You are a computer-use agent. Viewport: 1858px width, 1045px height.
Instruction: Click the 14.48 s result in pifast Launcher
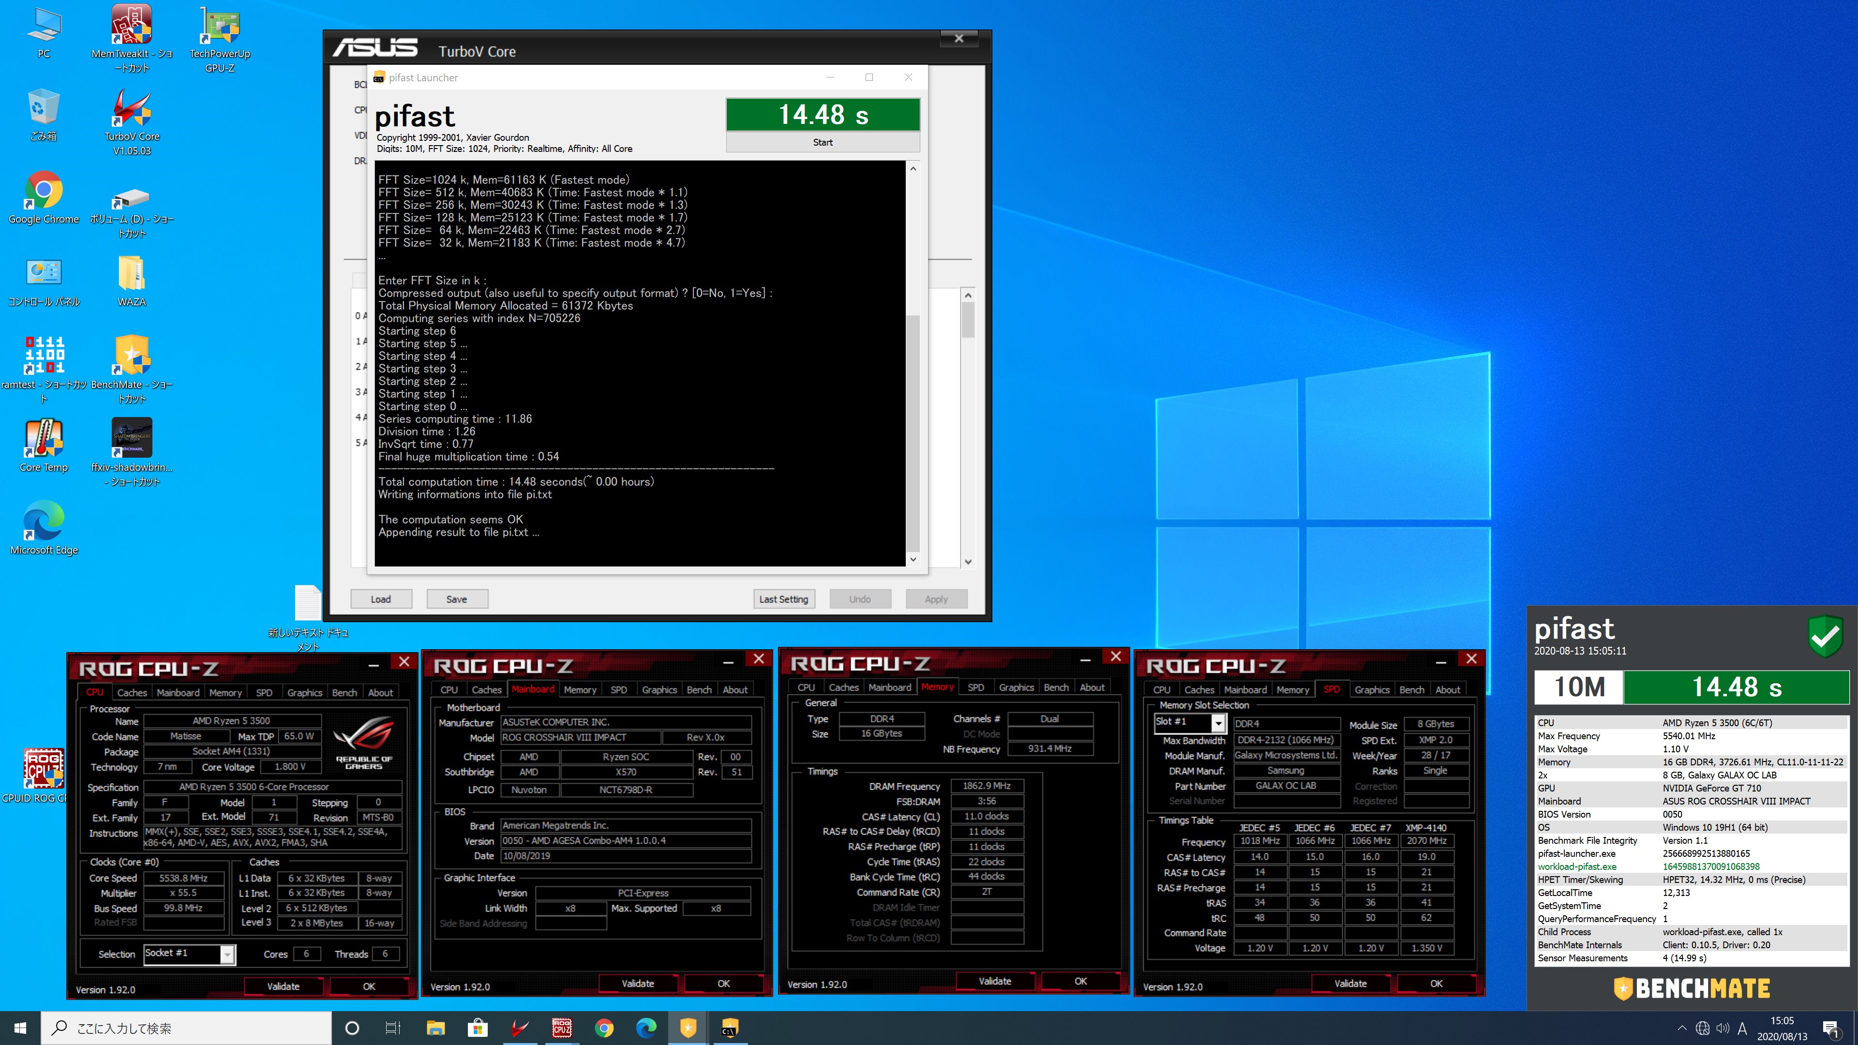click(x=823, y=115)
